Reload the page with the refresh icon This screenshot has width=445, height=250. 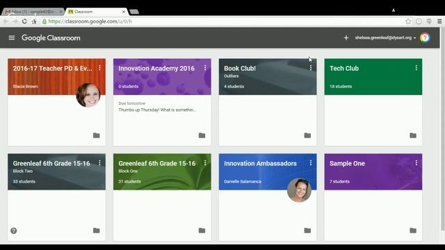tap(24, 22)
